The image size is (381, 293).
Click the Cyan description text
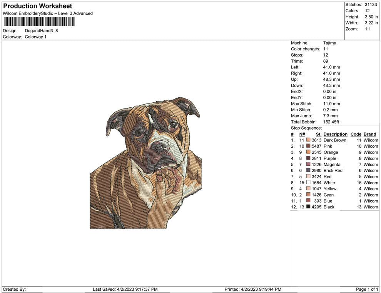329,195
